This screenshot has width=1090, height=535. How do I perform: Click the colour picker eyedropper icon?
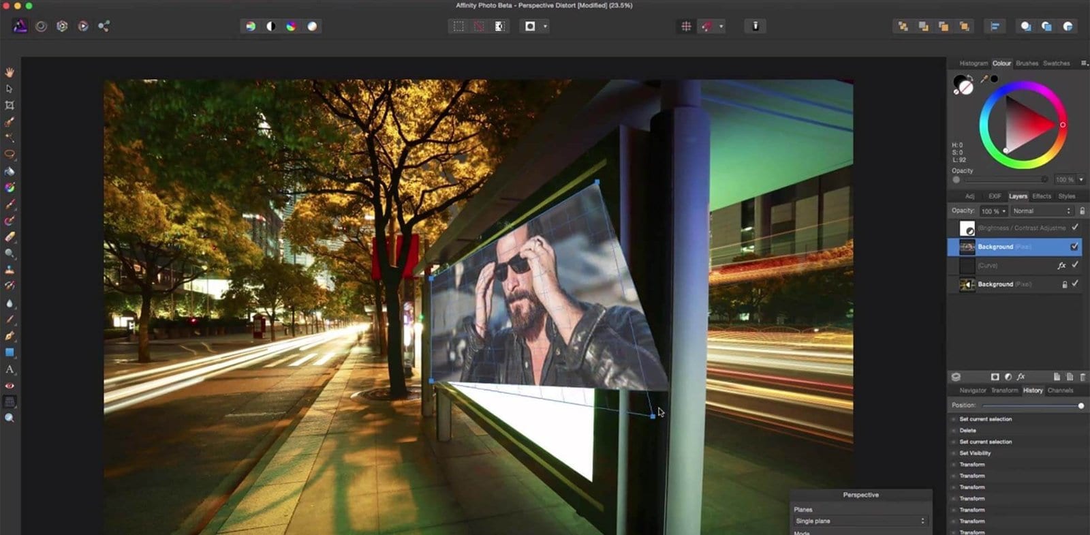[x=984, y=79]
